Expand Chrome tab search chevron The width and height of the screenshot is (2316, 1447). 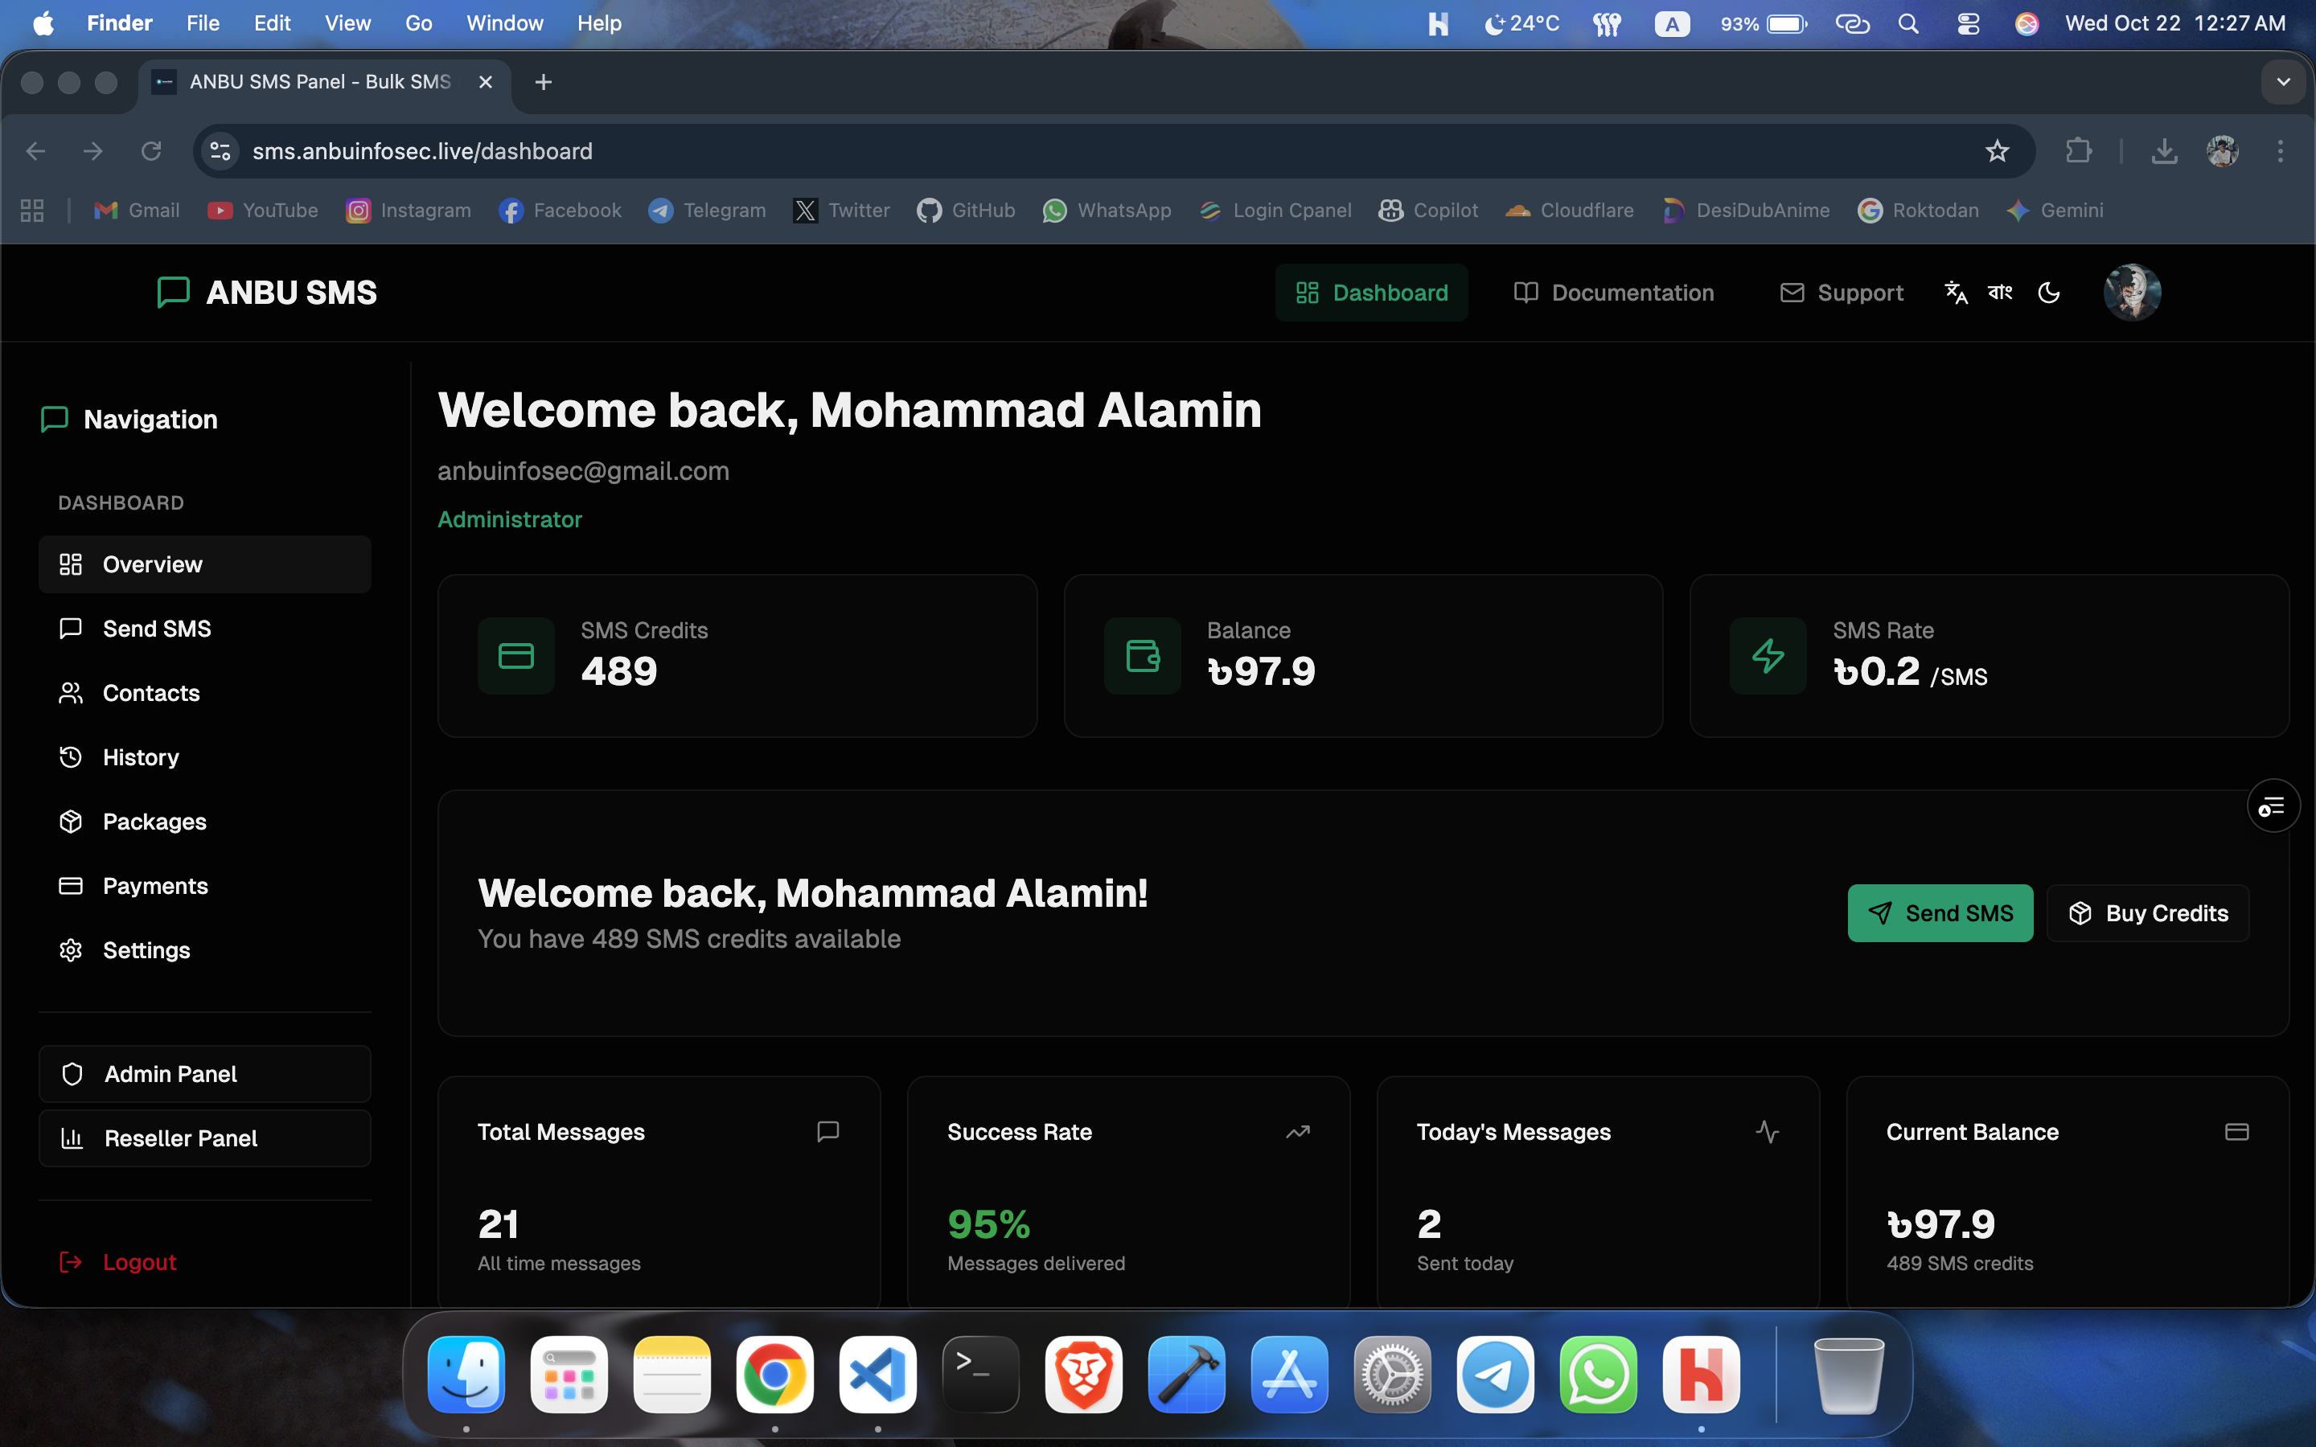point(2284,82)
